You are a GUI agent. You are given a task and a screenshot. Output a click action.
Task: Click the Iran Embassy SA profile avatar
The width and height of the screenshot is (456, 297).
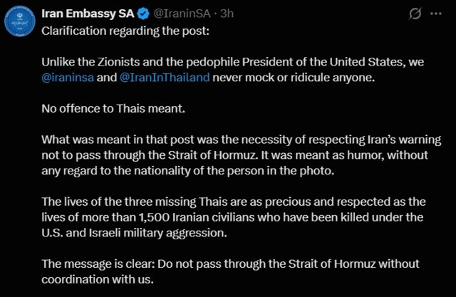click(x=18, y=21)
